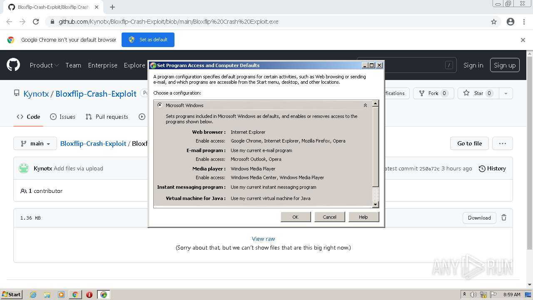
Task: Click the delete file trash icon
Action: 504,217
